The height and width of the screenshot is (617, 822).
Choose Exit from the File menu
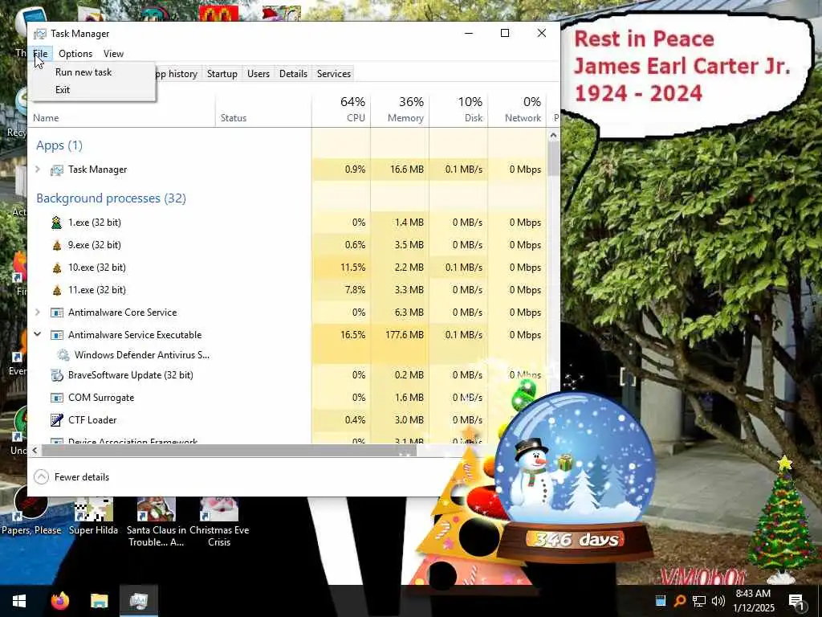(x=63, y=90)
